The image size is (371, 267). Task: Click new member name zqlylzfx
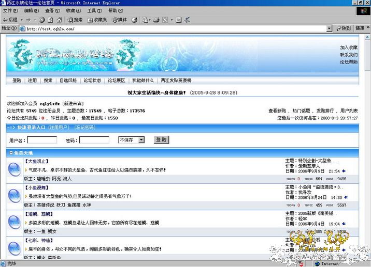(50, 103)
